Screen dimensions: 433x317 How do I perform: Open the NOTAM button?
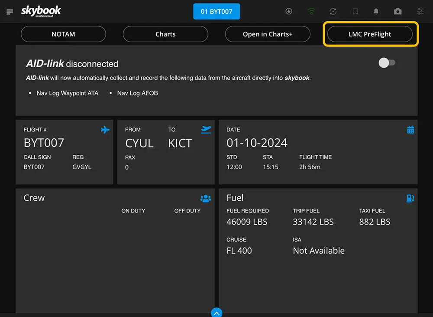pos(63,34)
